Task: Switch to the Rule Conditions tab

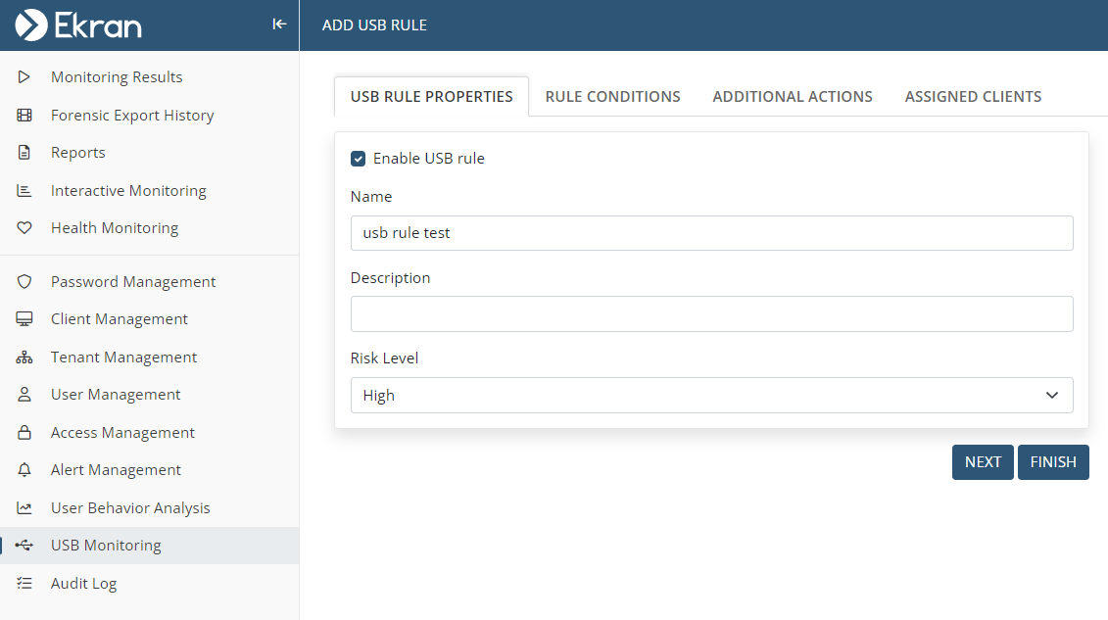Action: 612,97
